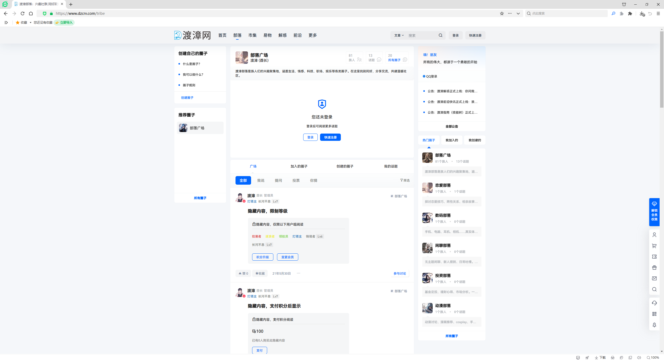Switch to the 我加入的 tab
This screenshot has width=664, height=361.
click(x=452, y=140)
